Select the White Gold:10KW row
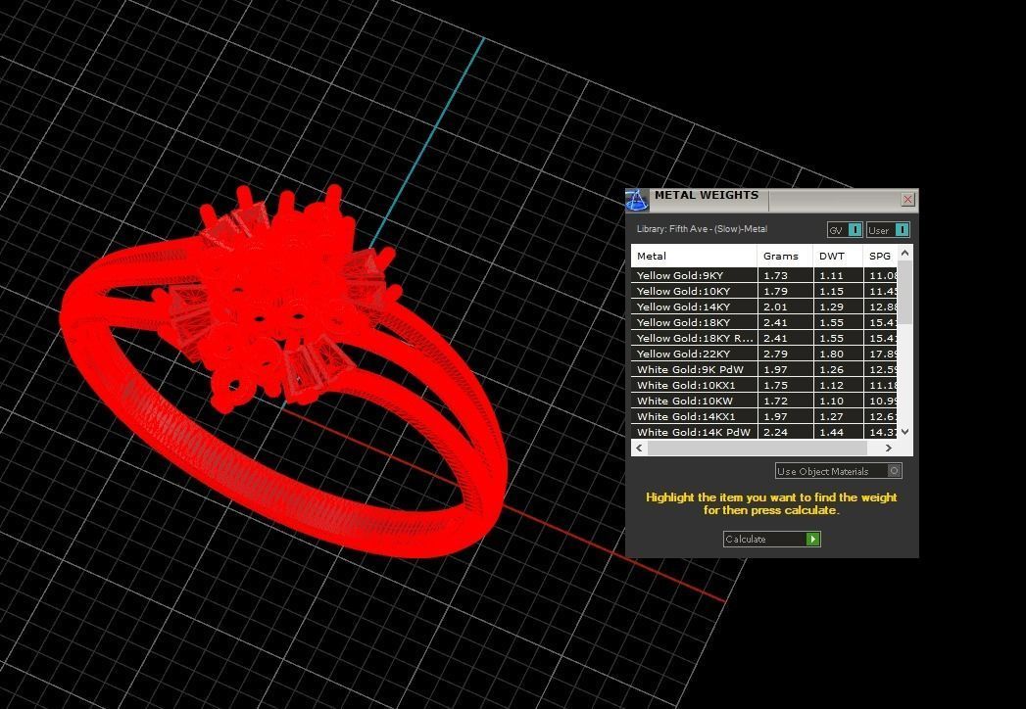The height and width of the screenshot is (709, 1026). (x=763, y=401)
